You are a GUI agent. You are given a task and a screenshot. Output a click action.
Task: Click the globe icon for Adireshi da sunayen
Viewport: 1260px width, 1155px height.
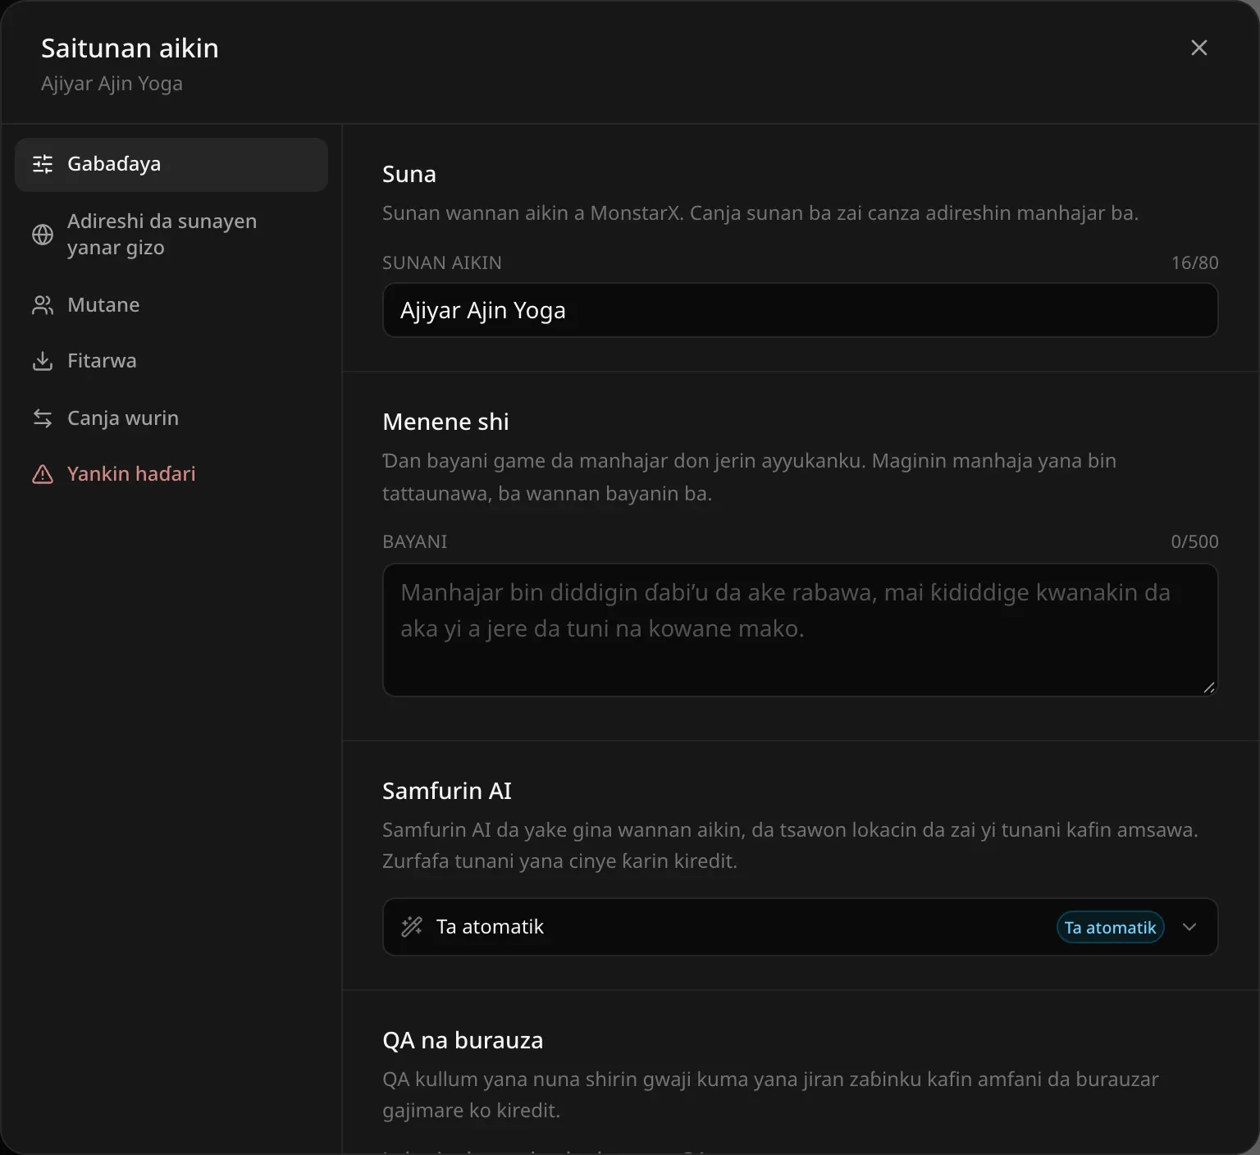point(43,235)
